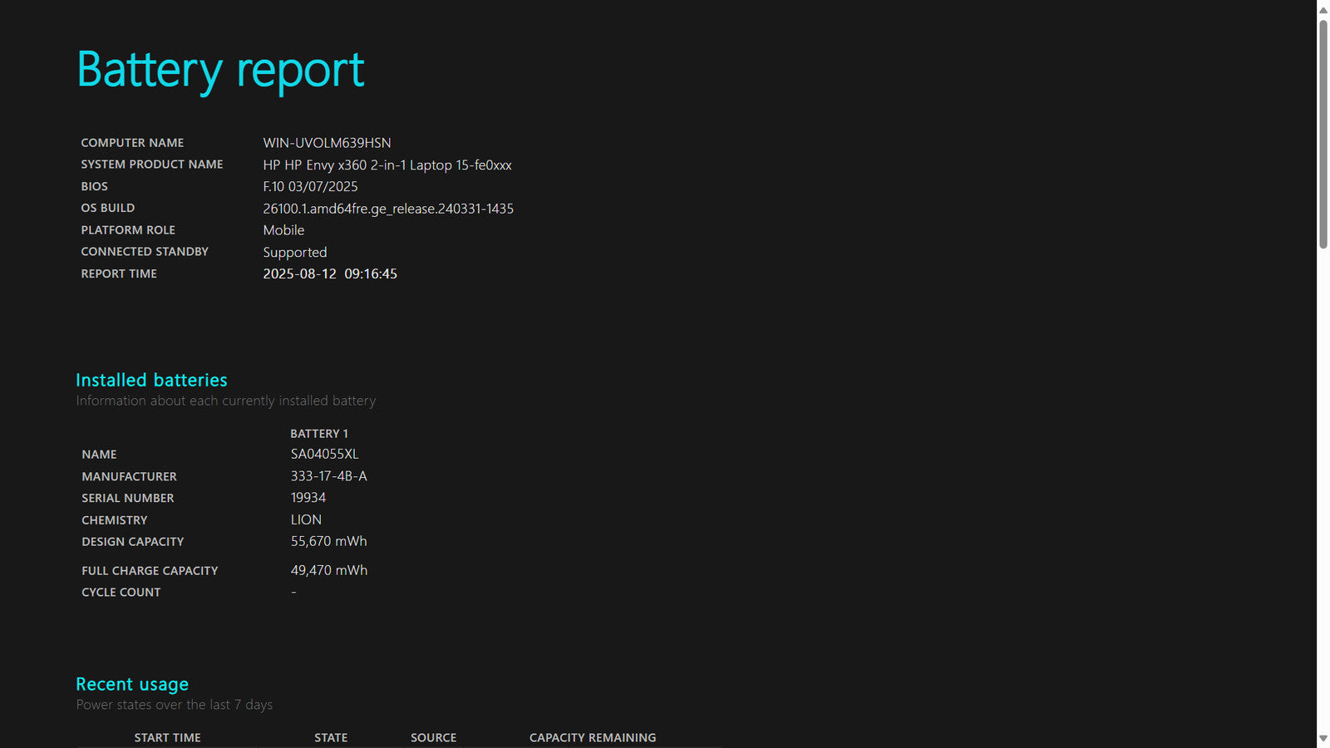Image resolution: width=1330 pixels, height=748 pixels.
Task: Click the Installed batteries heading
Action: [151, 380]
